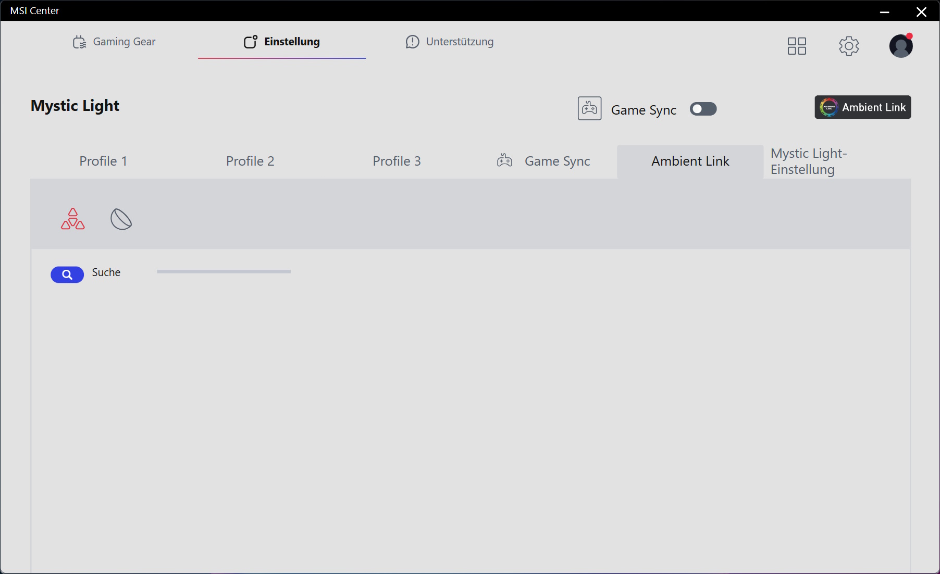This screenshot has width=940, height=574.
Task: Click the rainbow Ambient Link logo icon
Action: click(x=828, y=107)
